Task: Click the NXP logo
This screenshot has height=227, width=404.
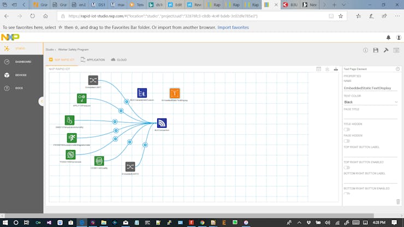Action: pos(10,37)
